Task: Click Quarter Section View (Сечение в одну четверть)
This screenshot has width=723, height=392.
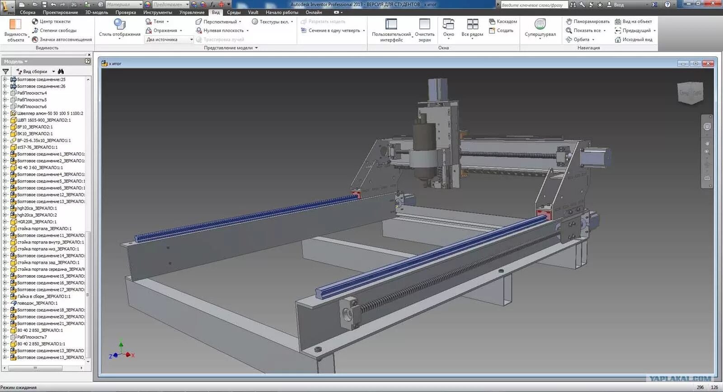Action: click(333, 30)
